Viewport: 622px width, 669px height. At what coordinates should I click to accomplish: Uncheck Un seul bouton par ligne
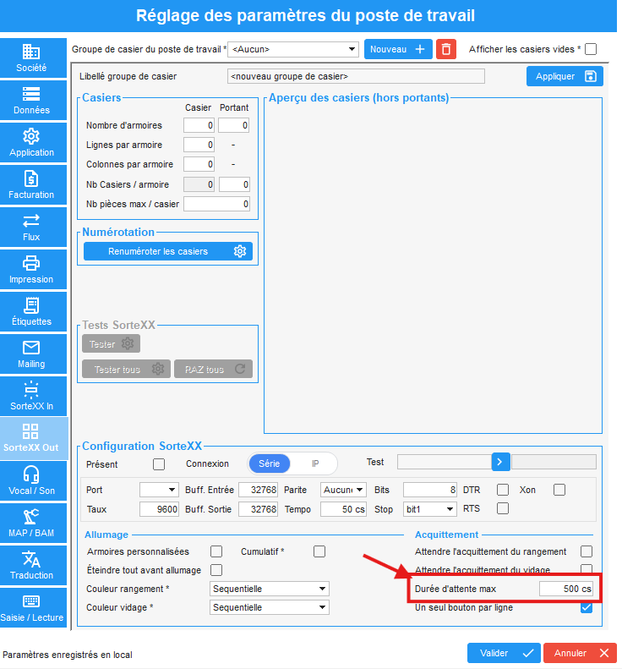pos(587,607)
